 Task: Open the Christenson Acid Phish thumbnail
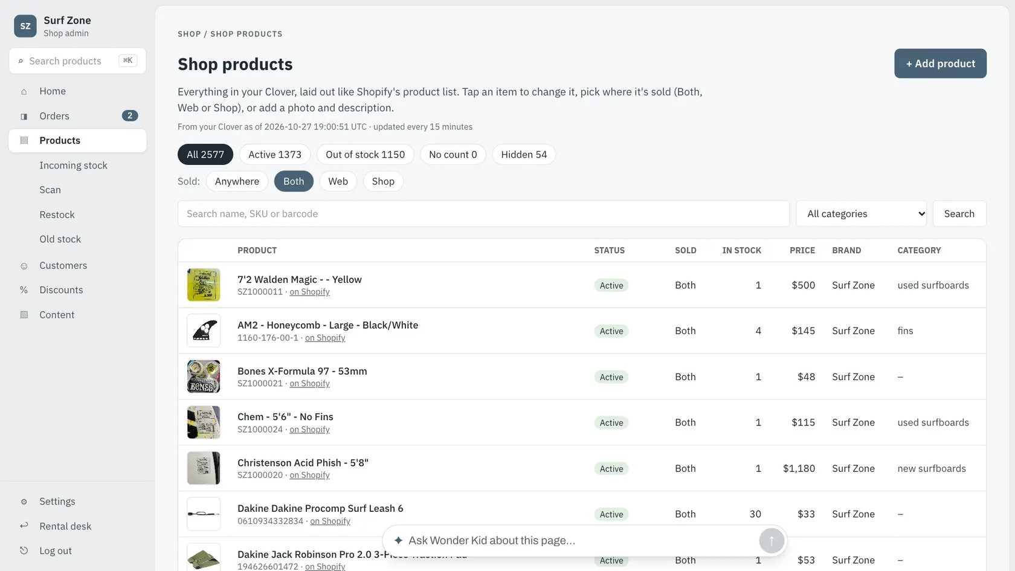pos(204,468)
